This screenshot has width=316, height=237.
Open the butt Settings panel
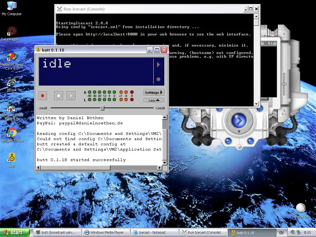point(154,93)
